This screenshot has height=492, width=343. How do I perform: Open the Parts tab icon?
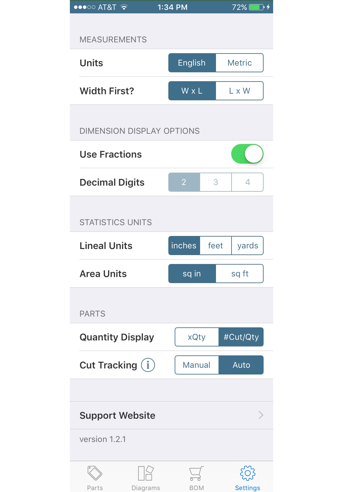click(95, 473)
